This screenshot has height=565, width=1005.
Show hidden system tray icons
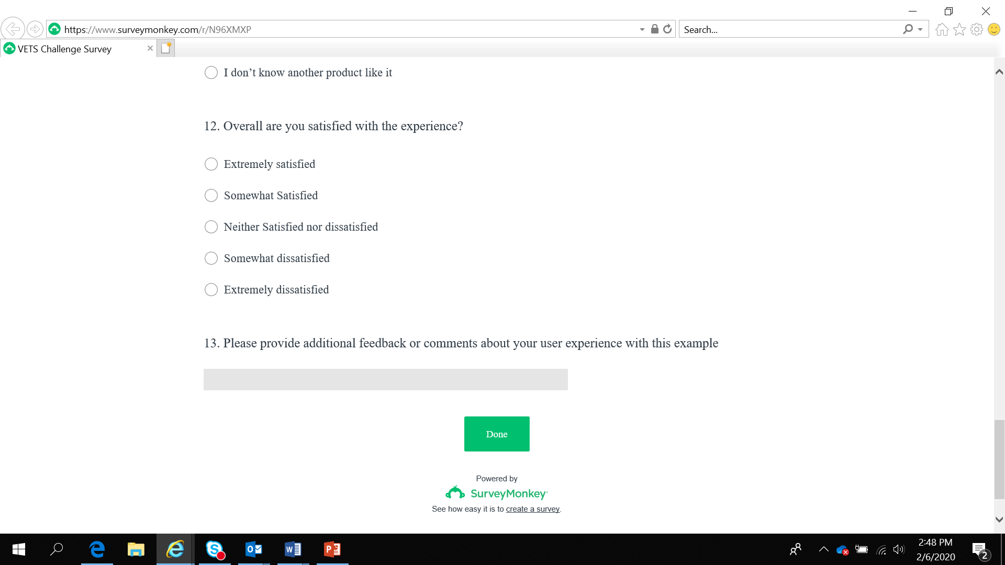coord(823,549)
